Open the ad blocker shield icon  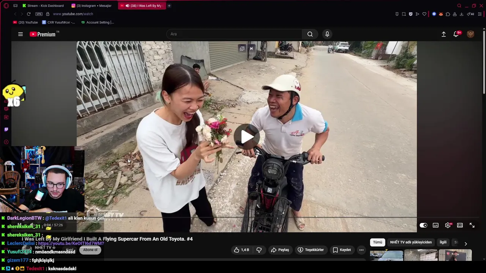(410, 14)
